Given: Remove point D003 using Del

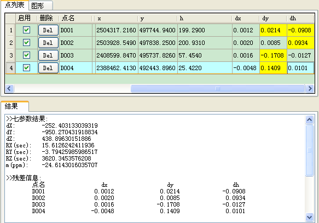Looking at the screenshot, I should tap(48, 55).
